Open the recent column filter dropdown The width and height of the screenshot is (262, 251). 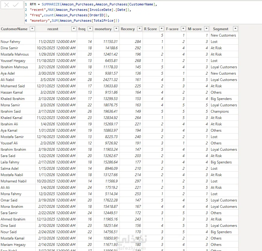click(x=74, y=29)
